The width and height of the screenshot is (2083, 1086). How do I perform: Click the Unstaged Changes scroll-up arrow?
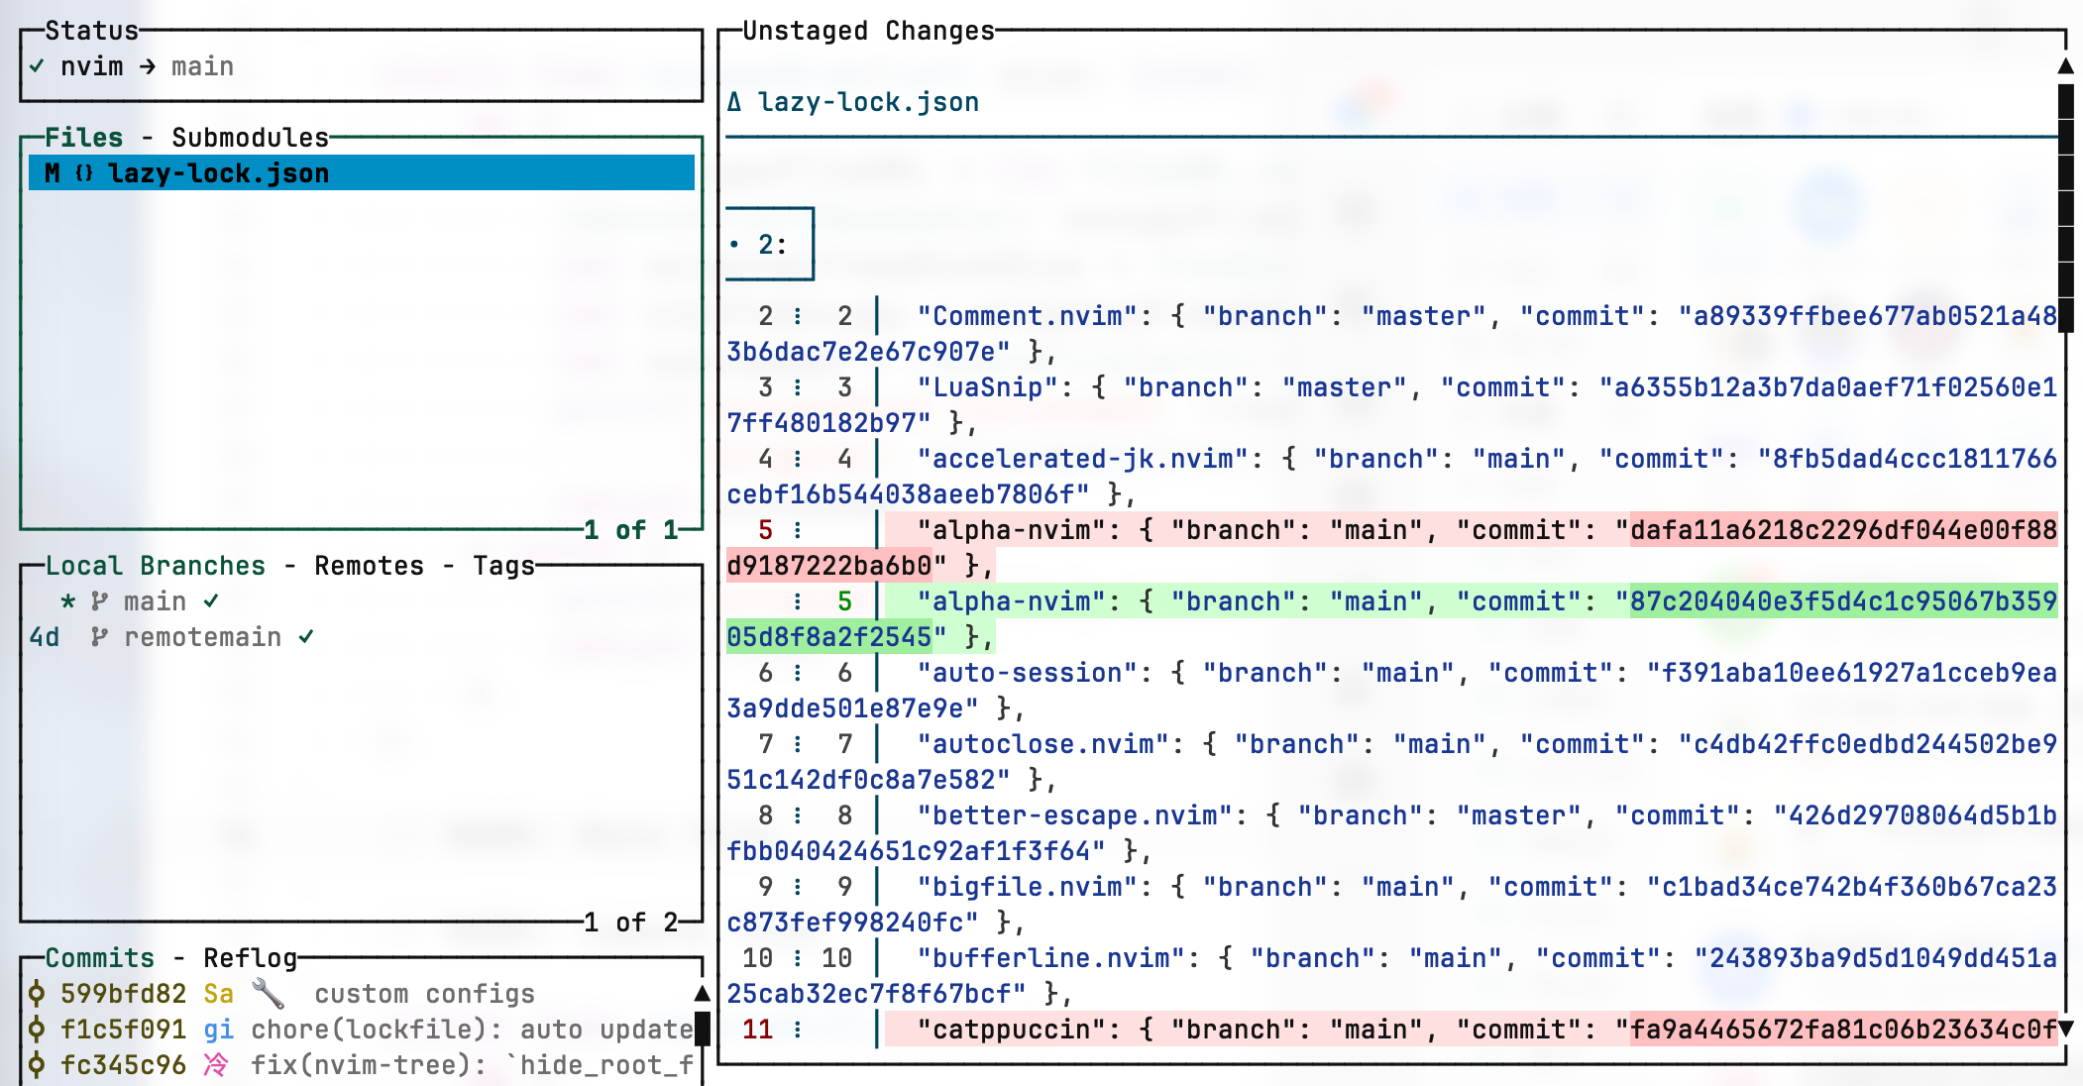click(2065, 65)
